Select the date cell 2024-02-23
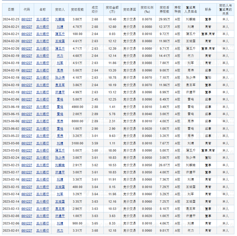 click(11, 19)
